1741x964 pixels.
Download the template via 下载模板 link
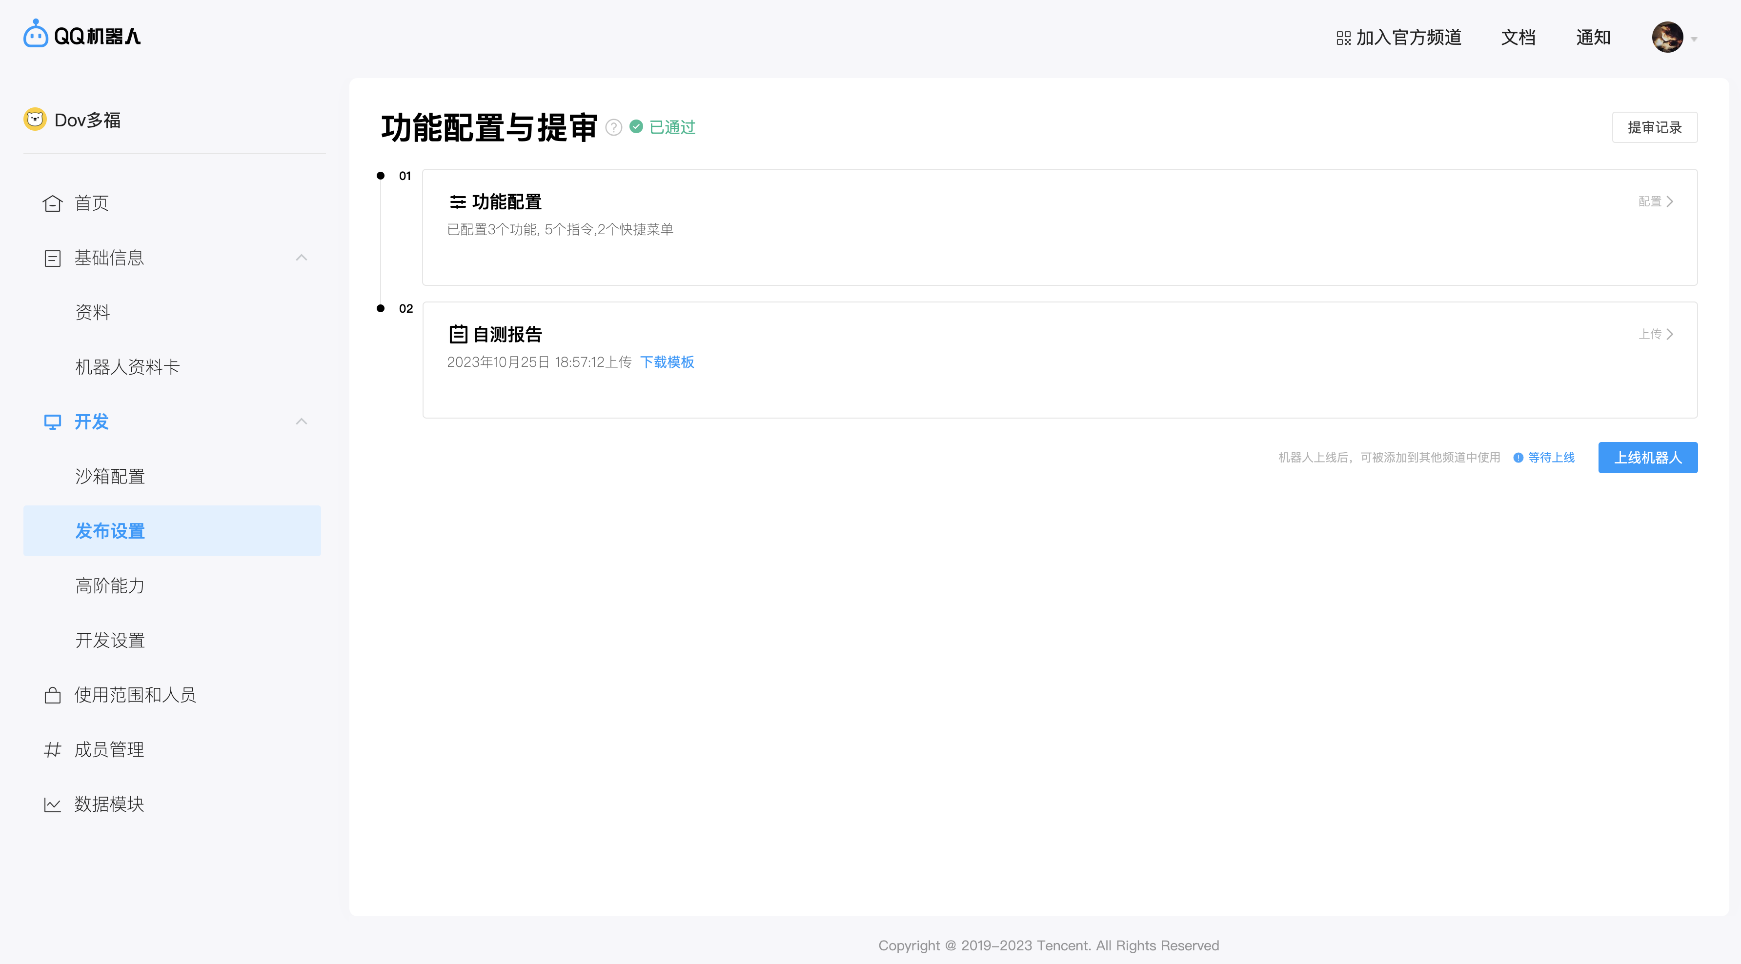(667, 362)
